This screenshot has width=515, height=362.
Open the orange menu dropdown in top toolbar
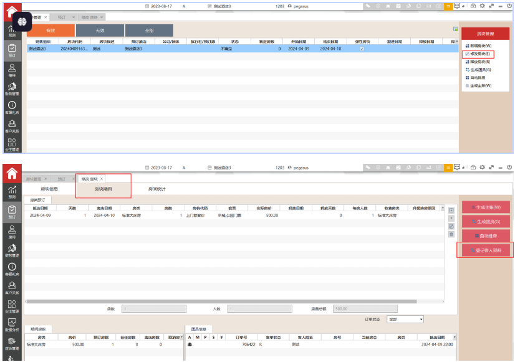tap(448, 5)
